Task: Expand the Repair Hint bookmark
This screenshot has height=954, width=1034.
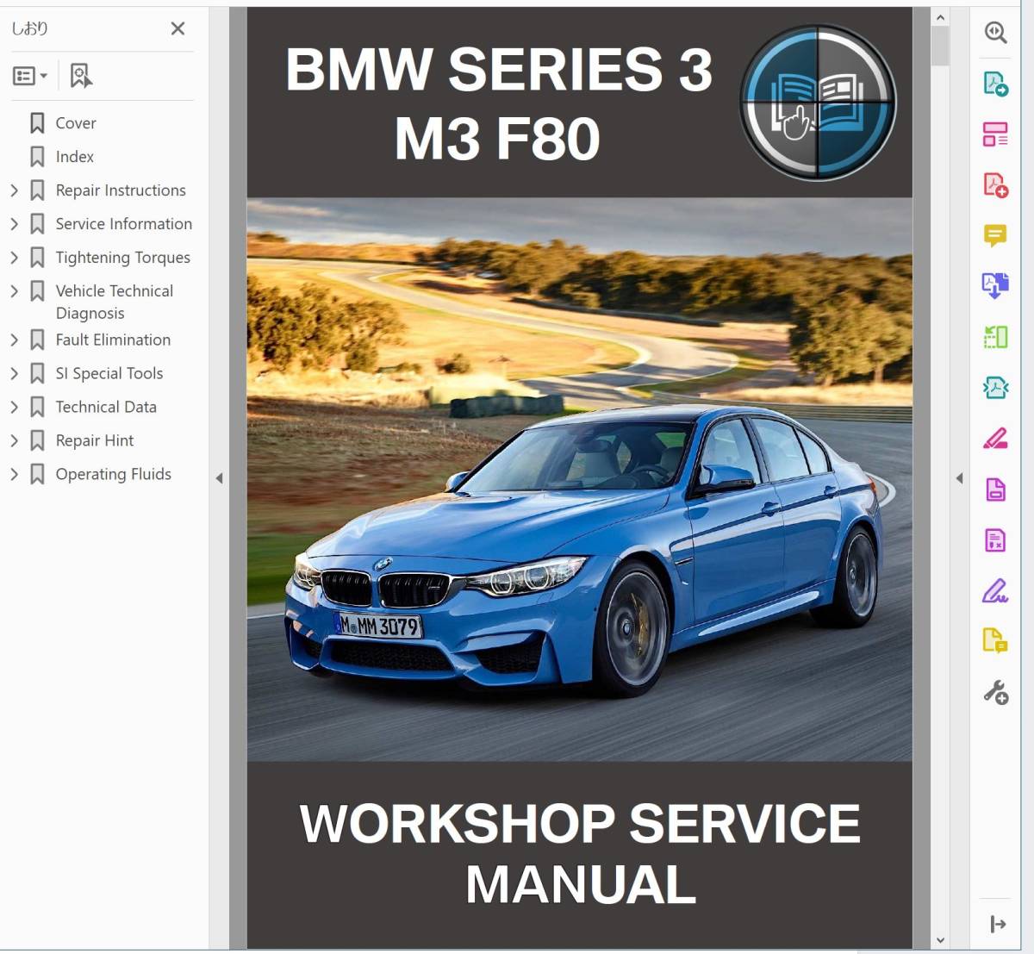Action: 14,441
